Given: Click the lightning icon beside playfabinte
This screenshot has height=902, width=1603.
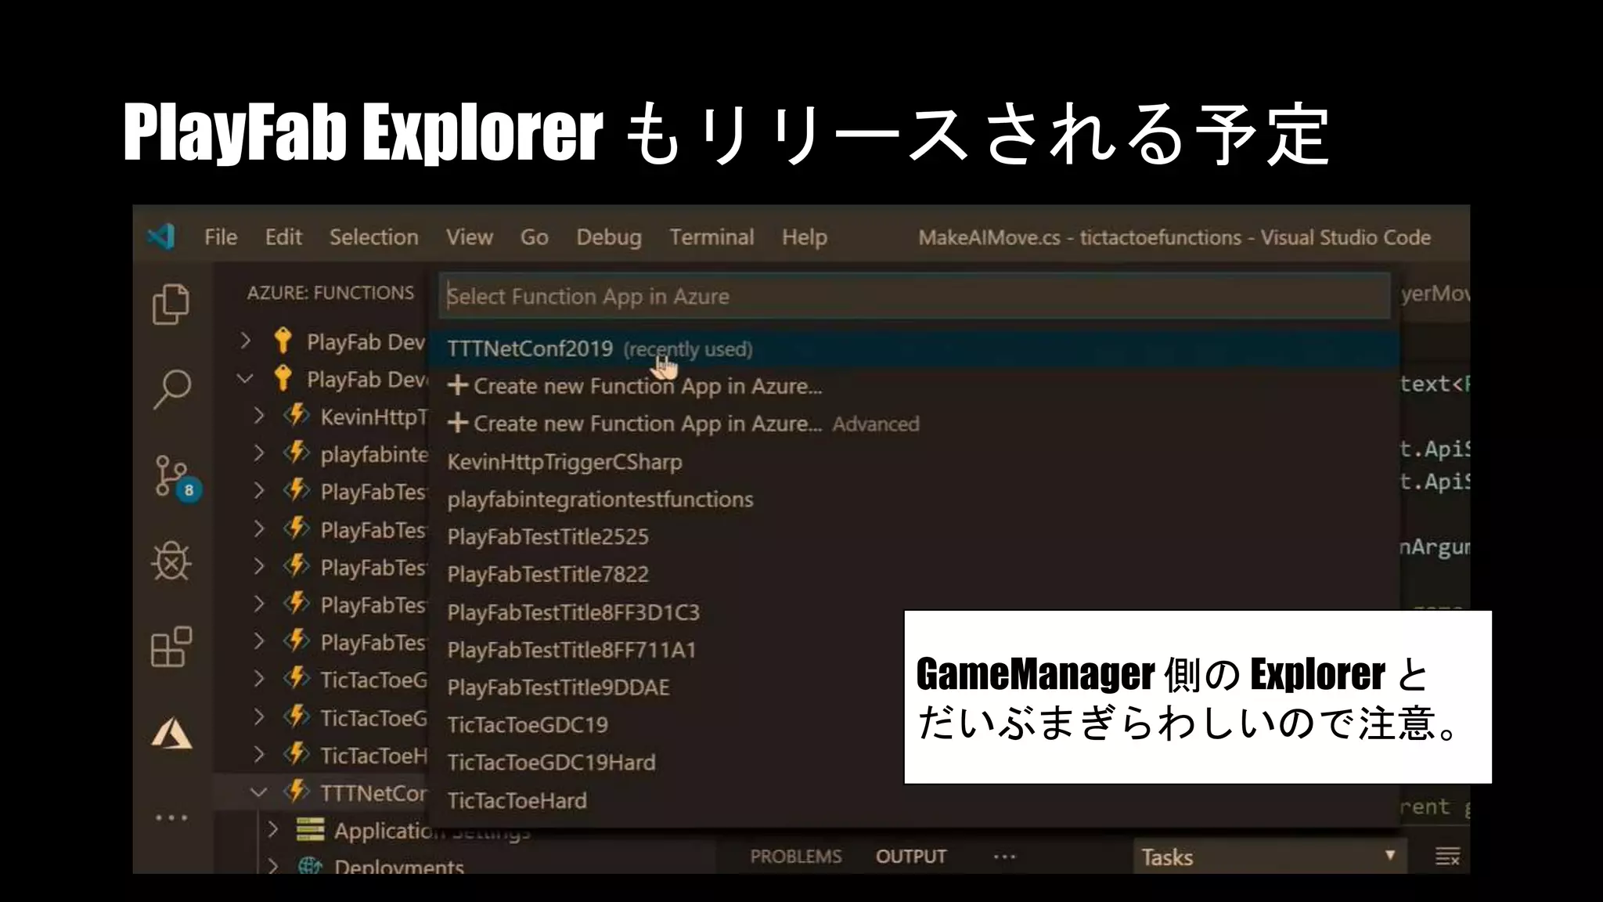Looking at the screenshot, I should (x=297, y=453).
